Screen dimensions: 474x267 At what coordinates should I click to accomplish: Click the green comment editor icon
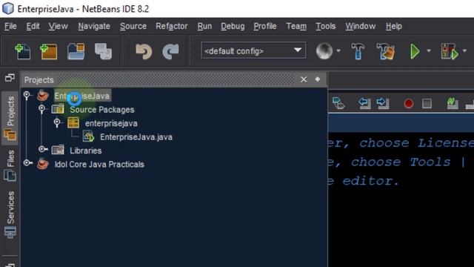pyautogui.click(x=453, y=103)
